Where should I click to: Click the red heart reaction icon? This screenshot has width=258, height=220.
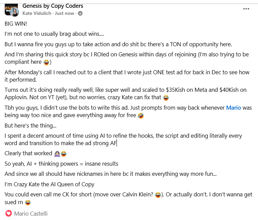pyautogui.click(x=8, y=213)
